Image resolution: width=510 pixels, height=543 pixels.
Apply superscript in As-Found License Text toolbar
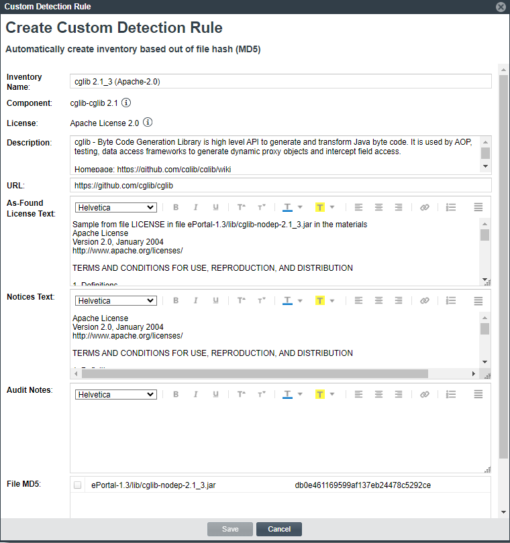[x=241, y=208]
